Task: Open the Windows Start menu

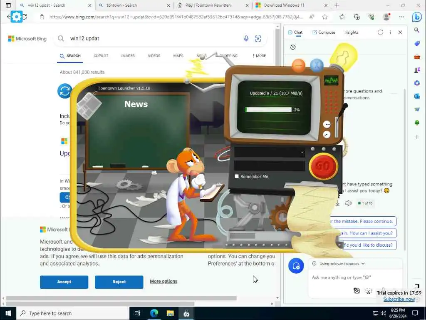Action: coord(8,313)
